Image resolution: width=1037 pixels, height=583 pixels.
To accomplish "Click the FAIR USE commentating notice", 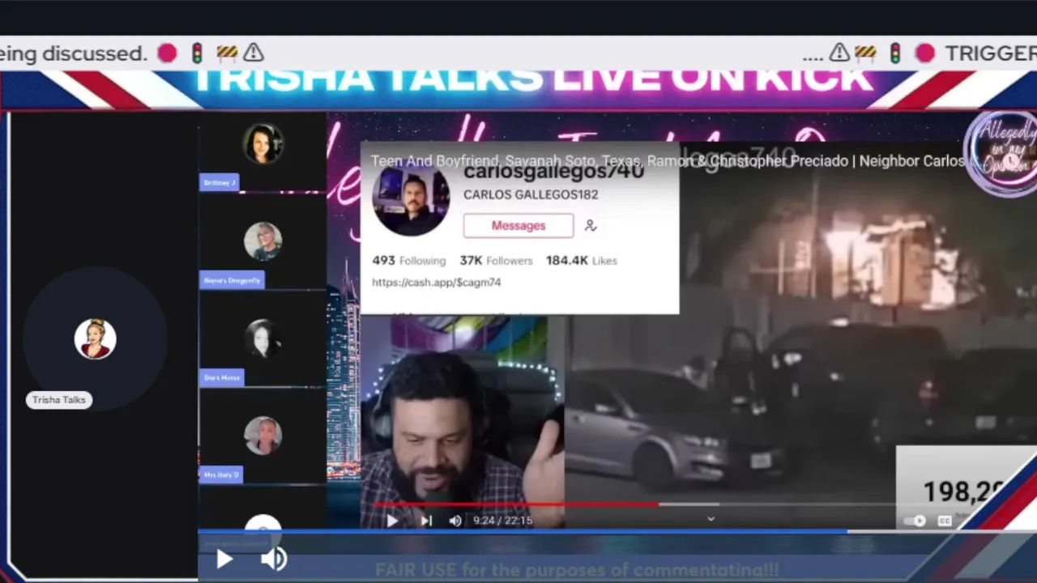I will click(577, 570).
